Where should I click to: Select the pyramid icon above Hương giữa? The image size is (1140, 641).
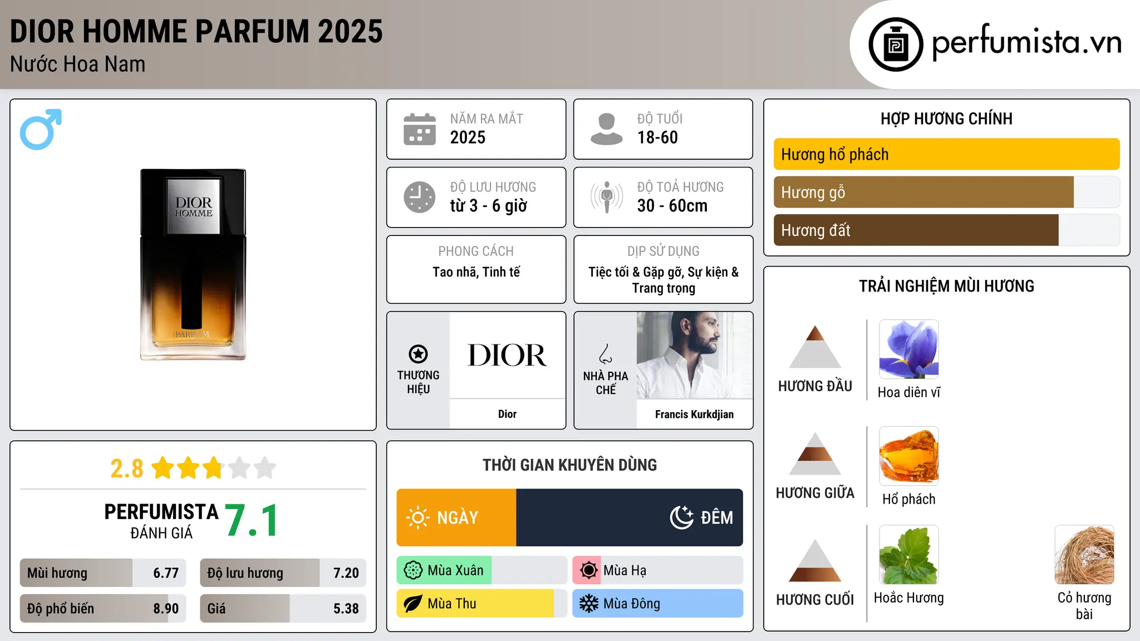815,453
